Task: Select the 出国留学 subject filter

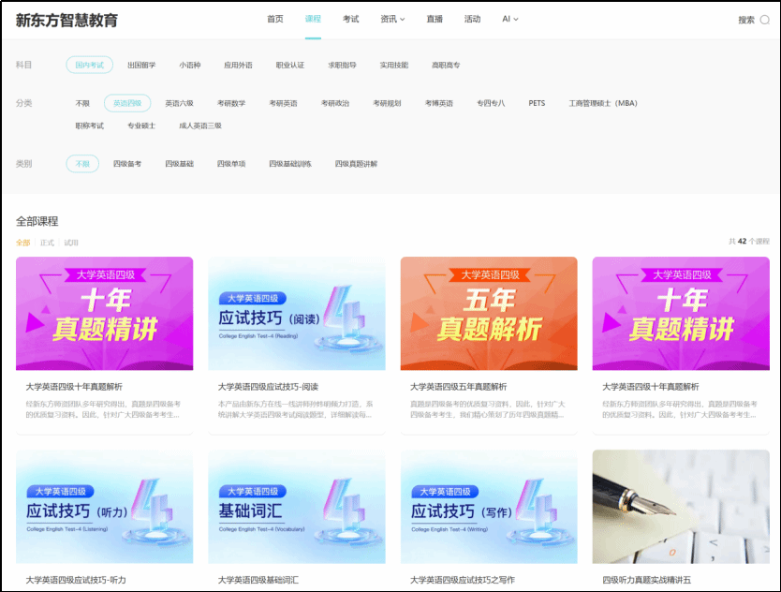Action: tap(141, 66)
